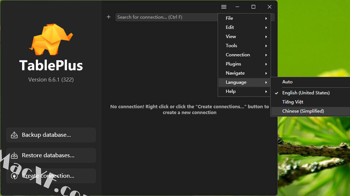Open the View menu
The width and height of the screenshot is (350, 196).
click(x=244, y=37)
